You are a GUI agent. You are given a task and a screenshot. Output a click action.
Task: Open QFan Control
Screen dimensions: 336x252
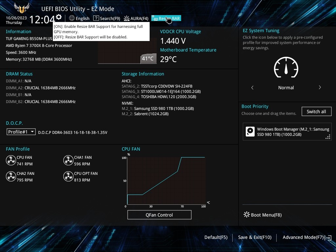pos(159,215)
